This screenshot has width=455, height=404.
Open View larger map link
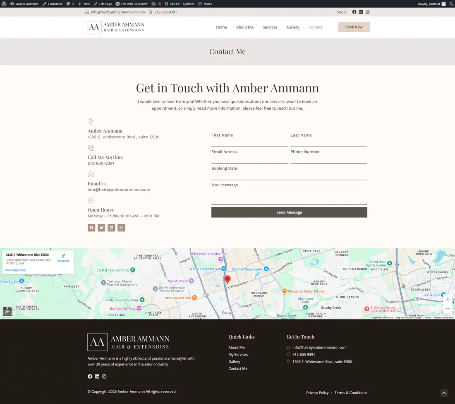15,270
